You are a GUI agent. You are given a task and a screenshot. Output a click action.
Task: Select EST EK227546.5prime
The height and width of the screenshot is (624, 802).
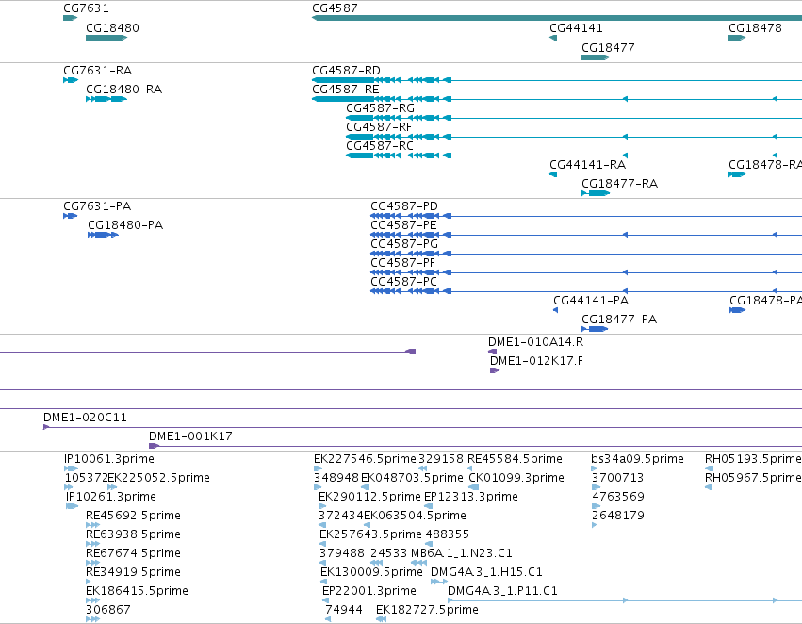tap(365, 459)
